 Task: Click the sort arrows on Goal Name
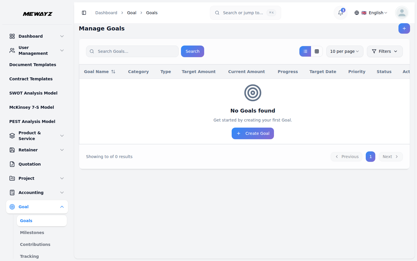113,72
